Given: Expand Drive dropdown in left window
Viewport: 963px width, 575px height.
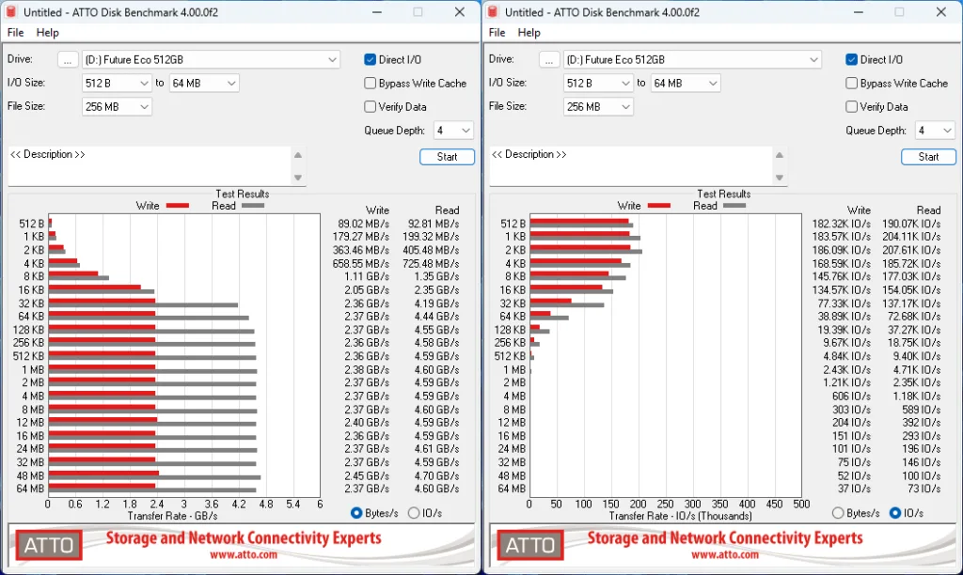Looking at the screenshot, I should point(211,59).
